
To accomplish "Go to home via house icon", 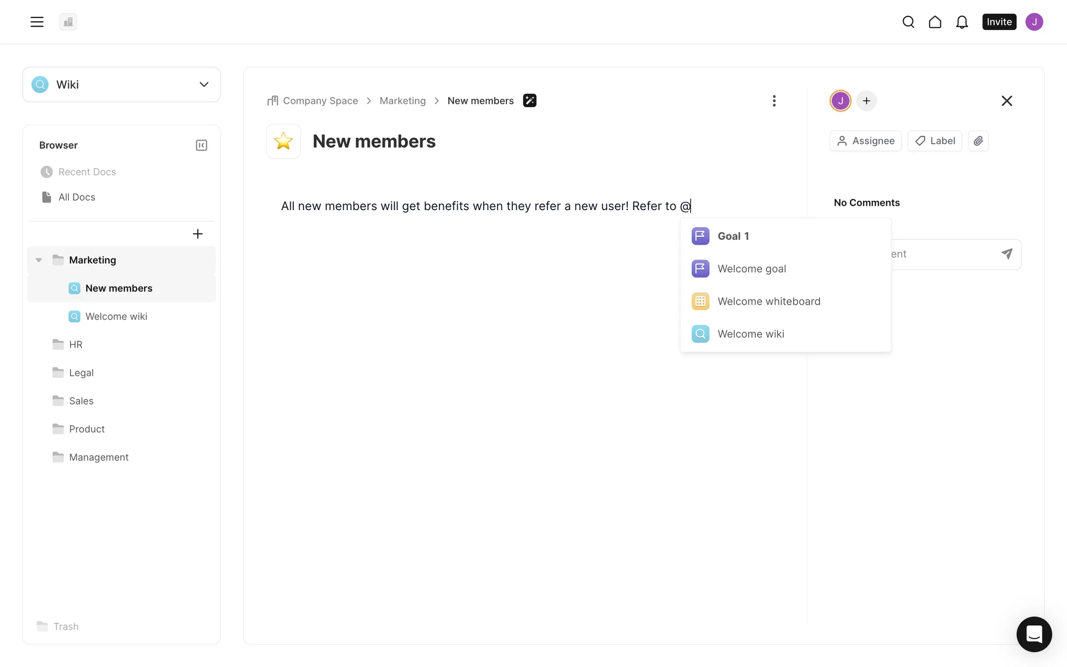I will pyautogui.click(x=935, y=22).
